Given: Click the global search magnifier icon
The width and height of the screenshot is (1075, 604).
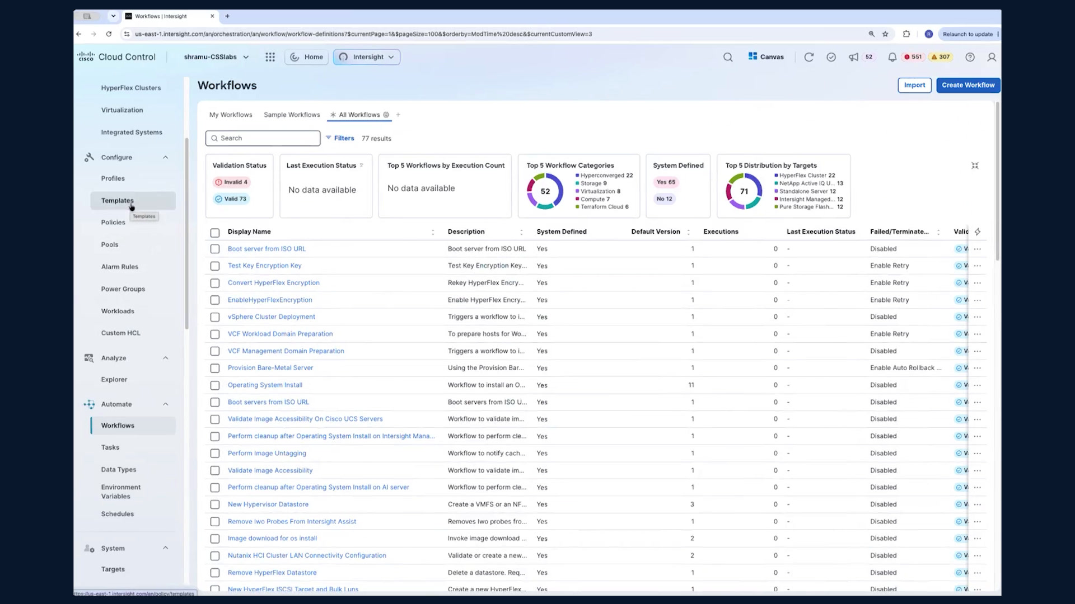Looking at the screenshot, I should point(727,57).
